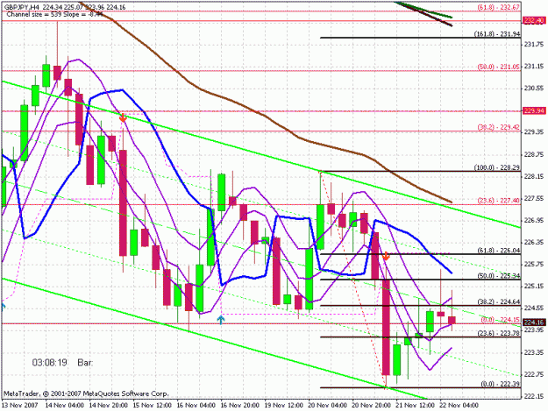Click the 224.55 price scale value
This screenshot has height=411, width=548.
pos(534,308)
